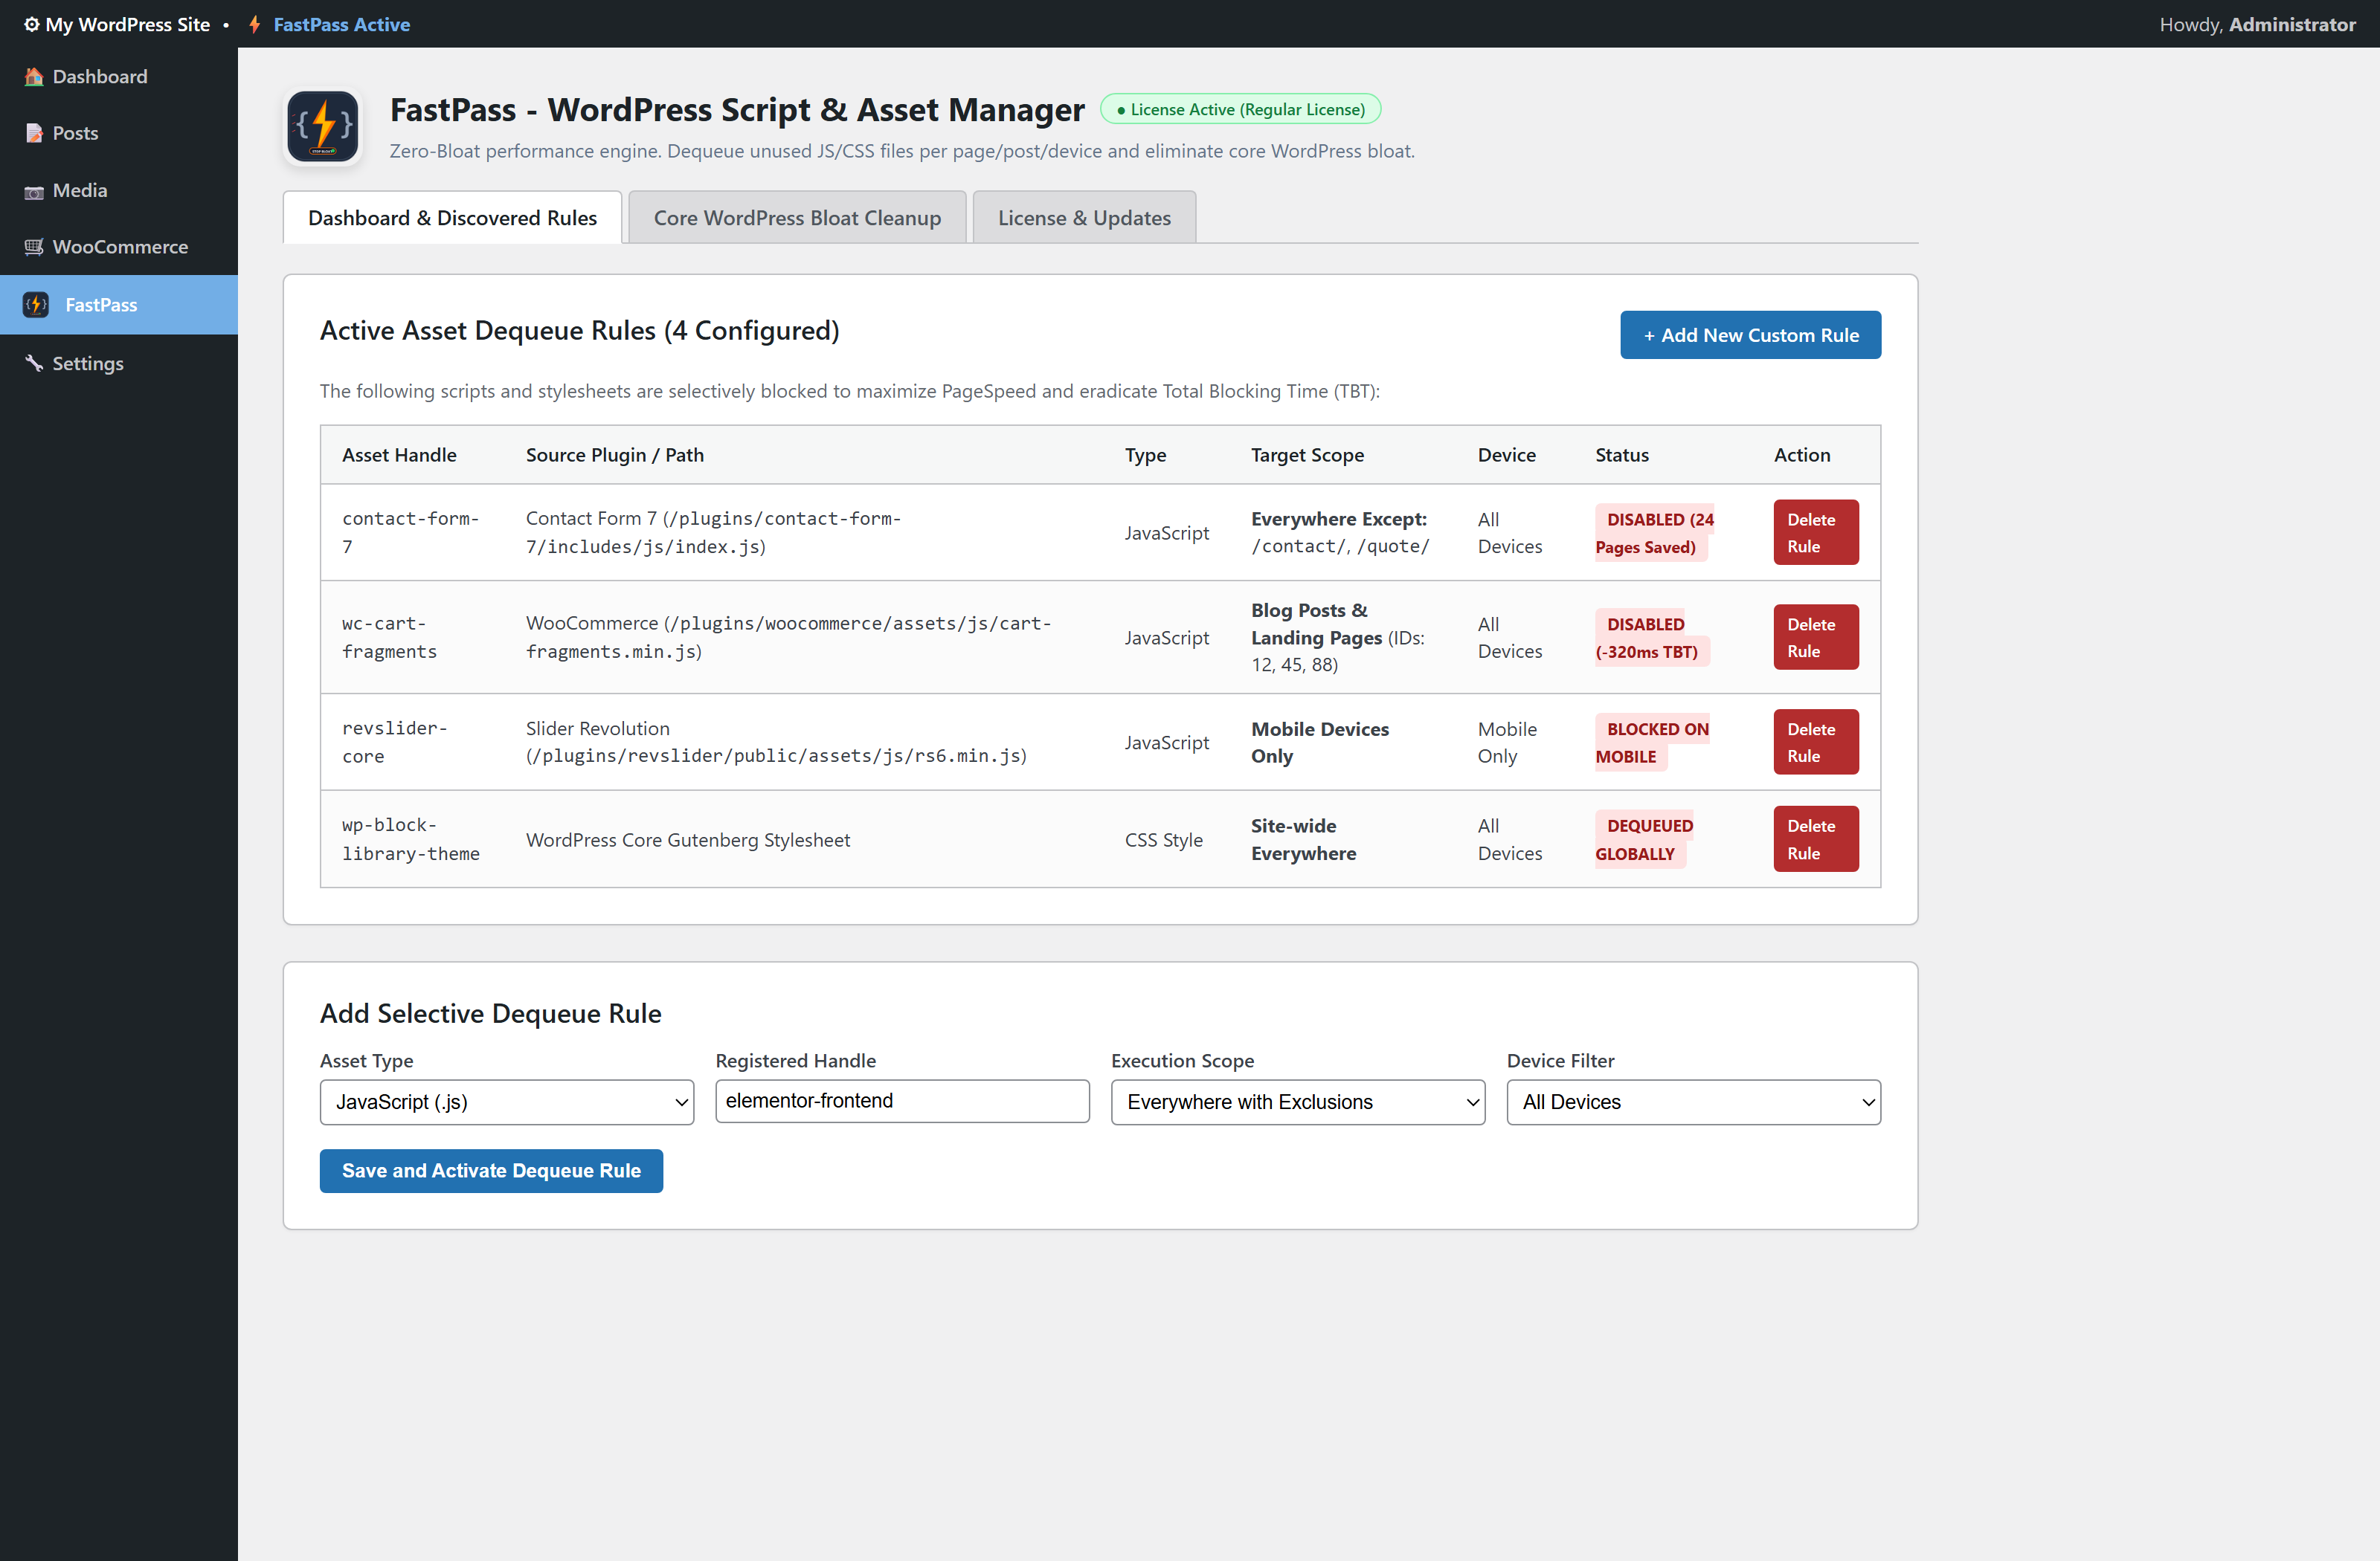
Task: Click the gear icon beside My WordPress Site
Action: (x=31, y=24)
